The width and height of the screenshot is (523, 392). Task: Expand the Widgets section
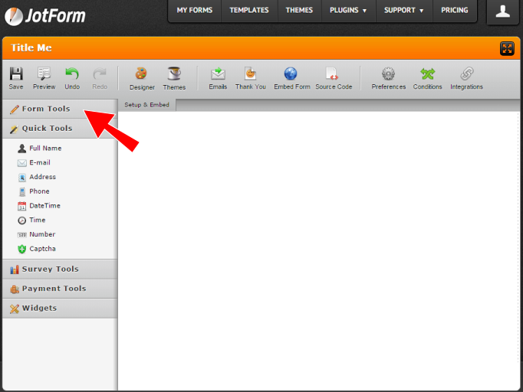[60, 309]
